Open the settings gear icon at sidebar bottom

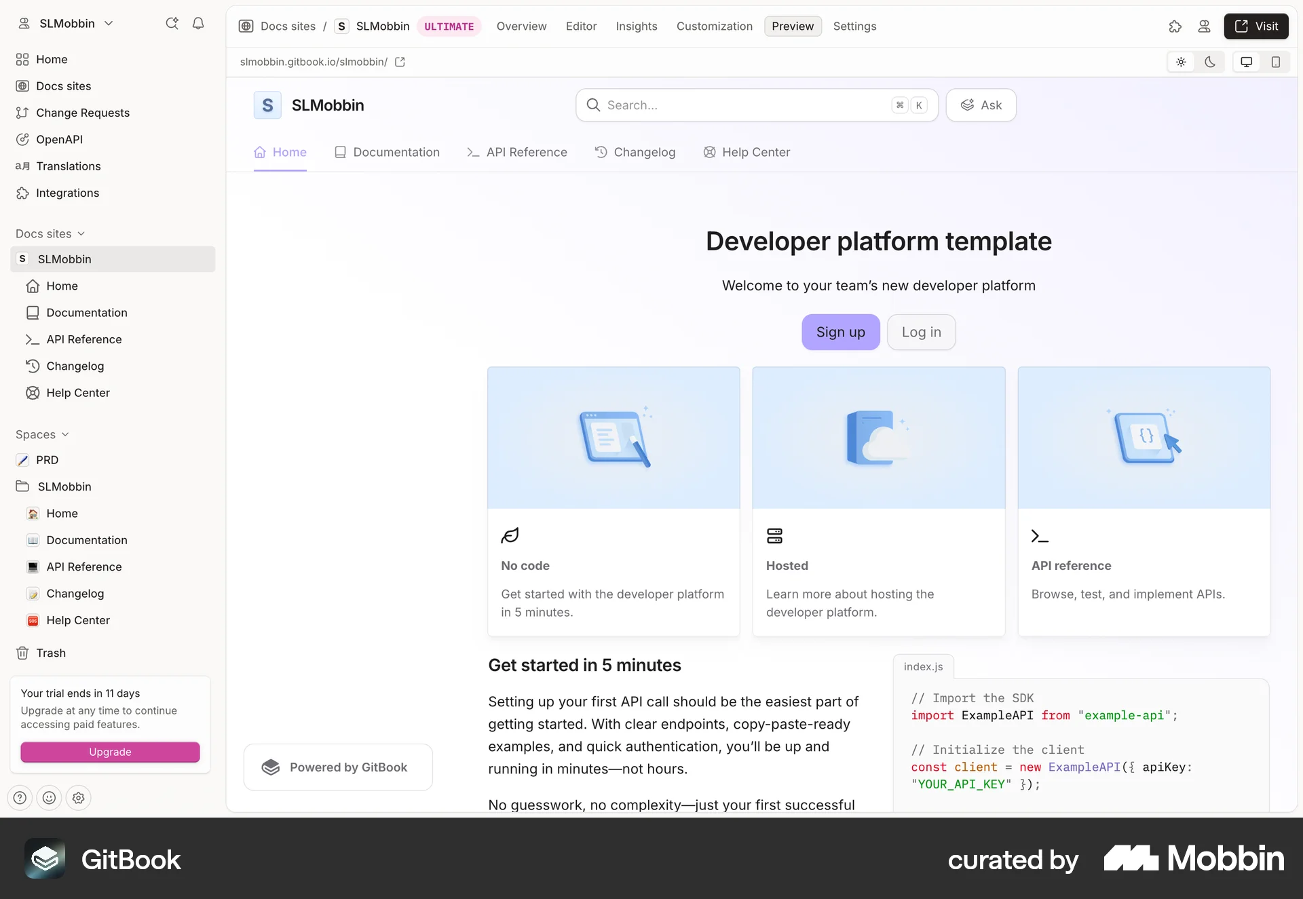click(79, 798)
